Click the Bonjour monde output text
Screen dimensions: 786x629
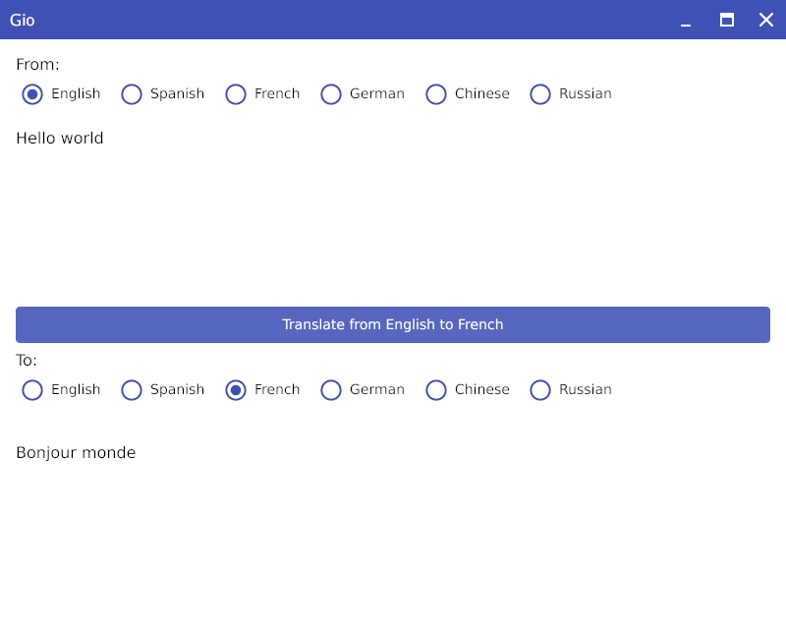76,453
